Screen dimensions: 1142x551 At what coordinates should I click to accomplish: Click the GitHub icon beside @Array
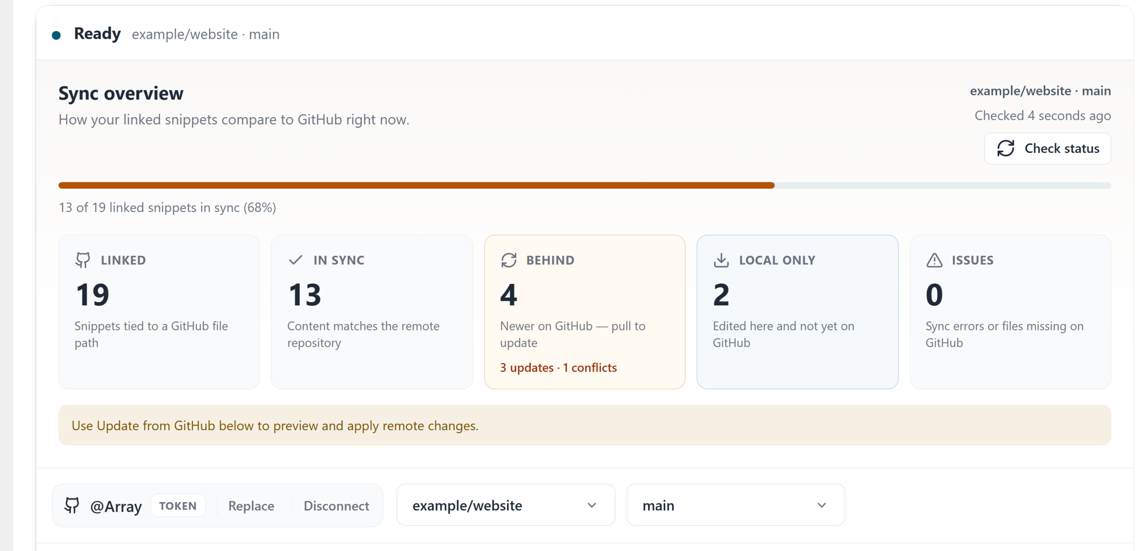[72, 505]
